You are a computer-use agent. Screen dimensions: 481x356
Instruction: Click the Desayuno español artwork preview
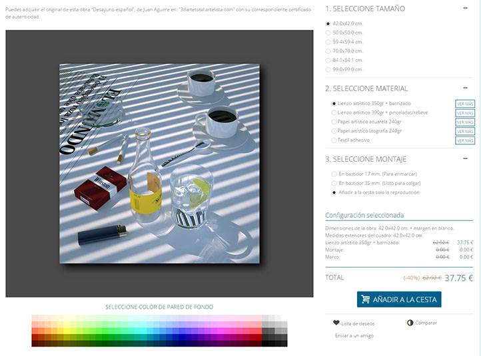click(159, 164)
